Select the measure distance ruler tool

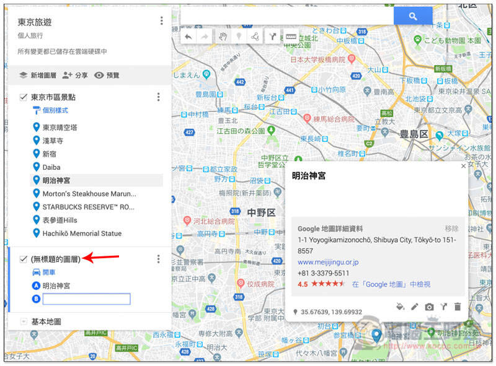coord(291,37)
